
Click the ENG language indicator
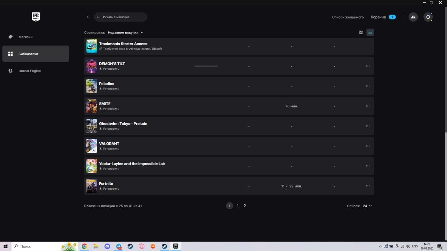[415, 246]
